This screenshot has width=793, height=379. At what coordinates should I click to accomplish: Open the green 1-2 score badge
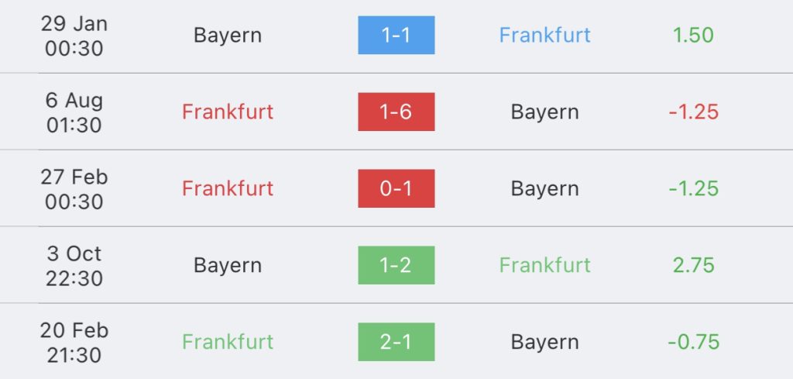pos(396,265)
